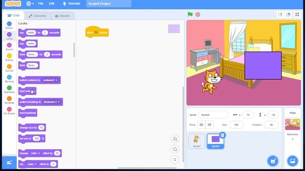Select the Events block category
The width and height of the screenshot is (305, 171).
(9, 57)
